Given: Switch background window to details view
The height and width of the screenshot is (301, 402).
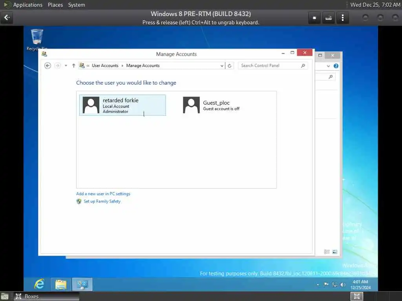Looking at the screenshot, I should 327,252.
